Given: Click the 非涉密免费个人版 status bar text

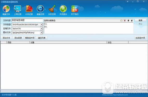Looking at the screenshot, I should 9,95.
